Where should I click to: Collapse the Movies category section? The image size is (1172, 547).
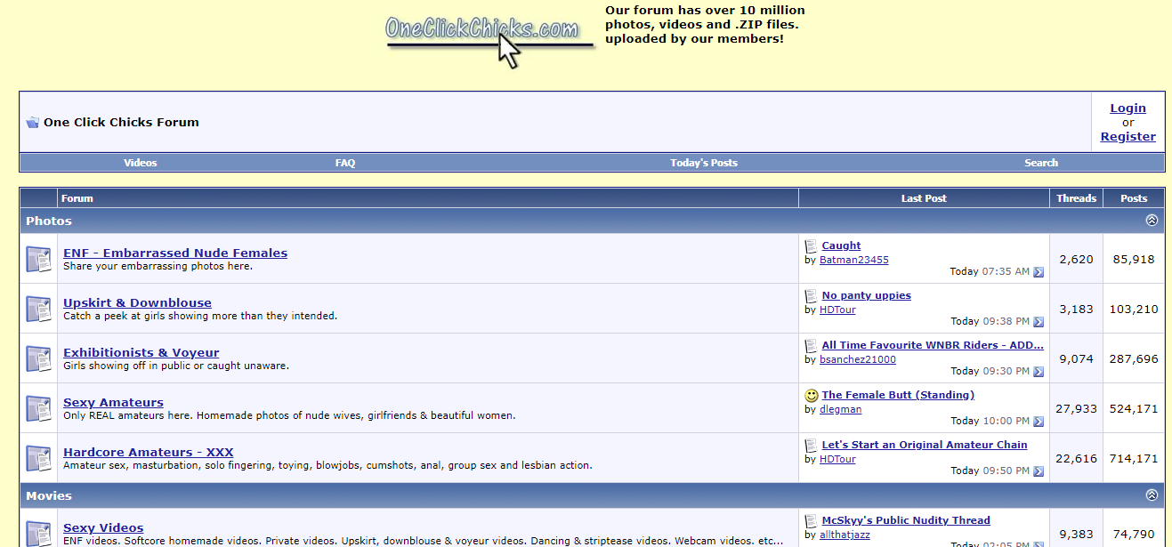1152,495
